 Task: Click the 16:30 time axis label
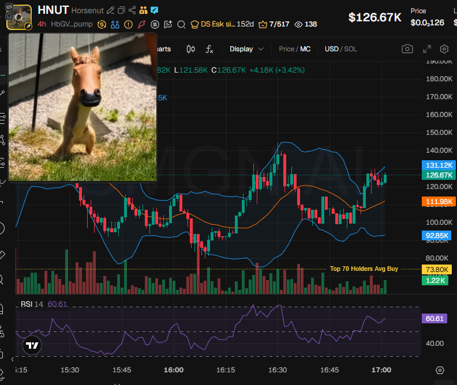coord(278,370)
